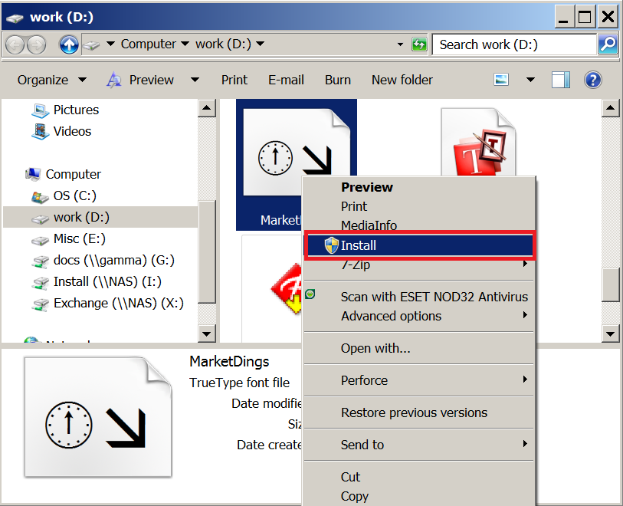623x506 pixels.
Task: Click the Up folder navigation icon
Action: click(x=69, y=44)
